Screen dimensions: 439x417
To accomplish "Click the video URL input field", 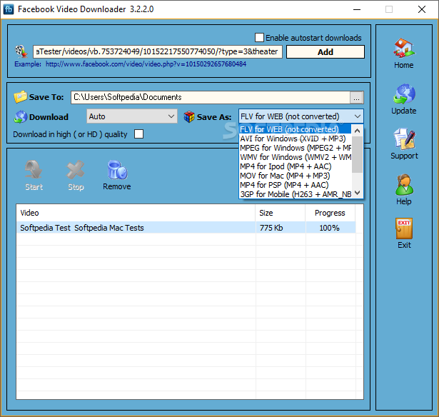I will (x=158, y=51).
